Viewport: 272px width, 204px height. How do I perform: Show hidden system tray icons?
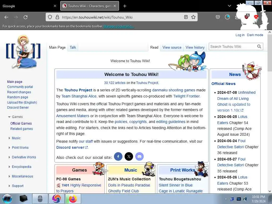pos(226,199)
